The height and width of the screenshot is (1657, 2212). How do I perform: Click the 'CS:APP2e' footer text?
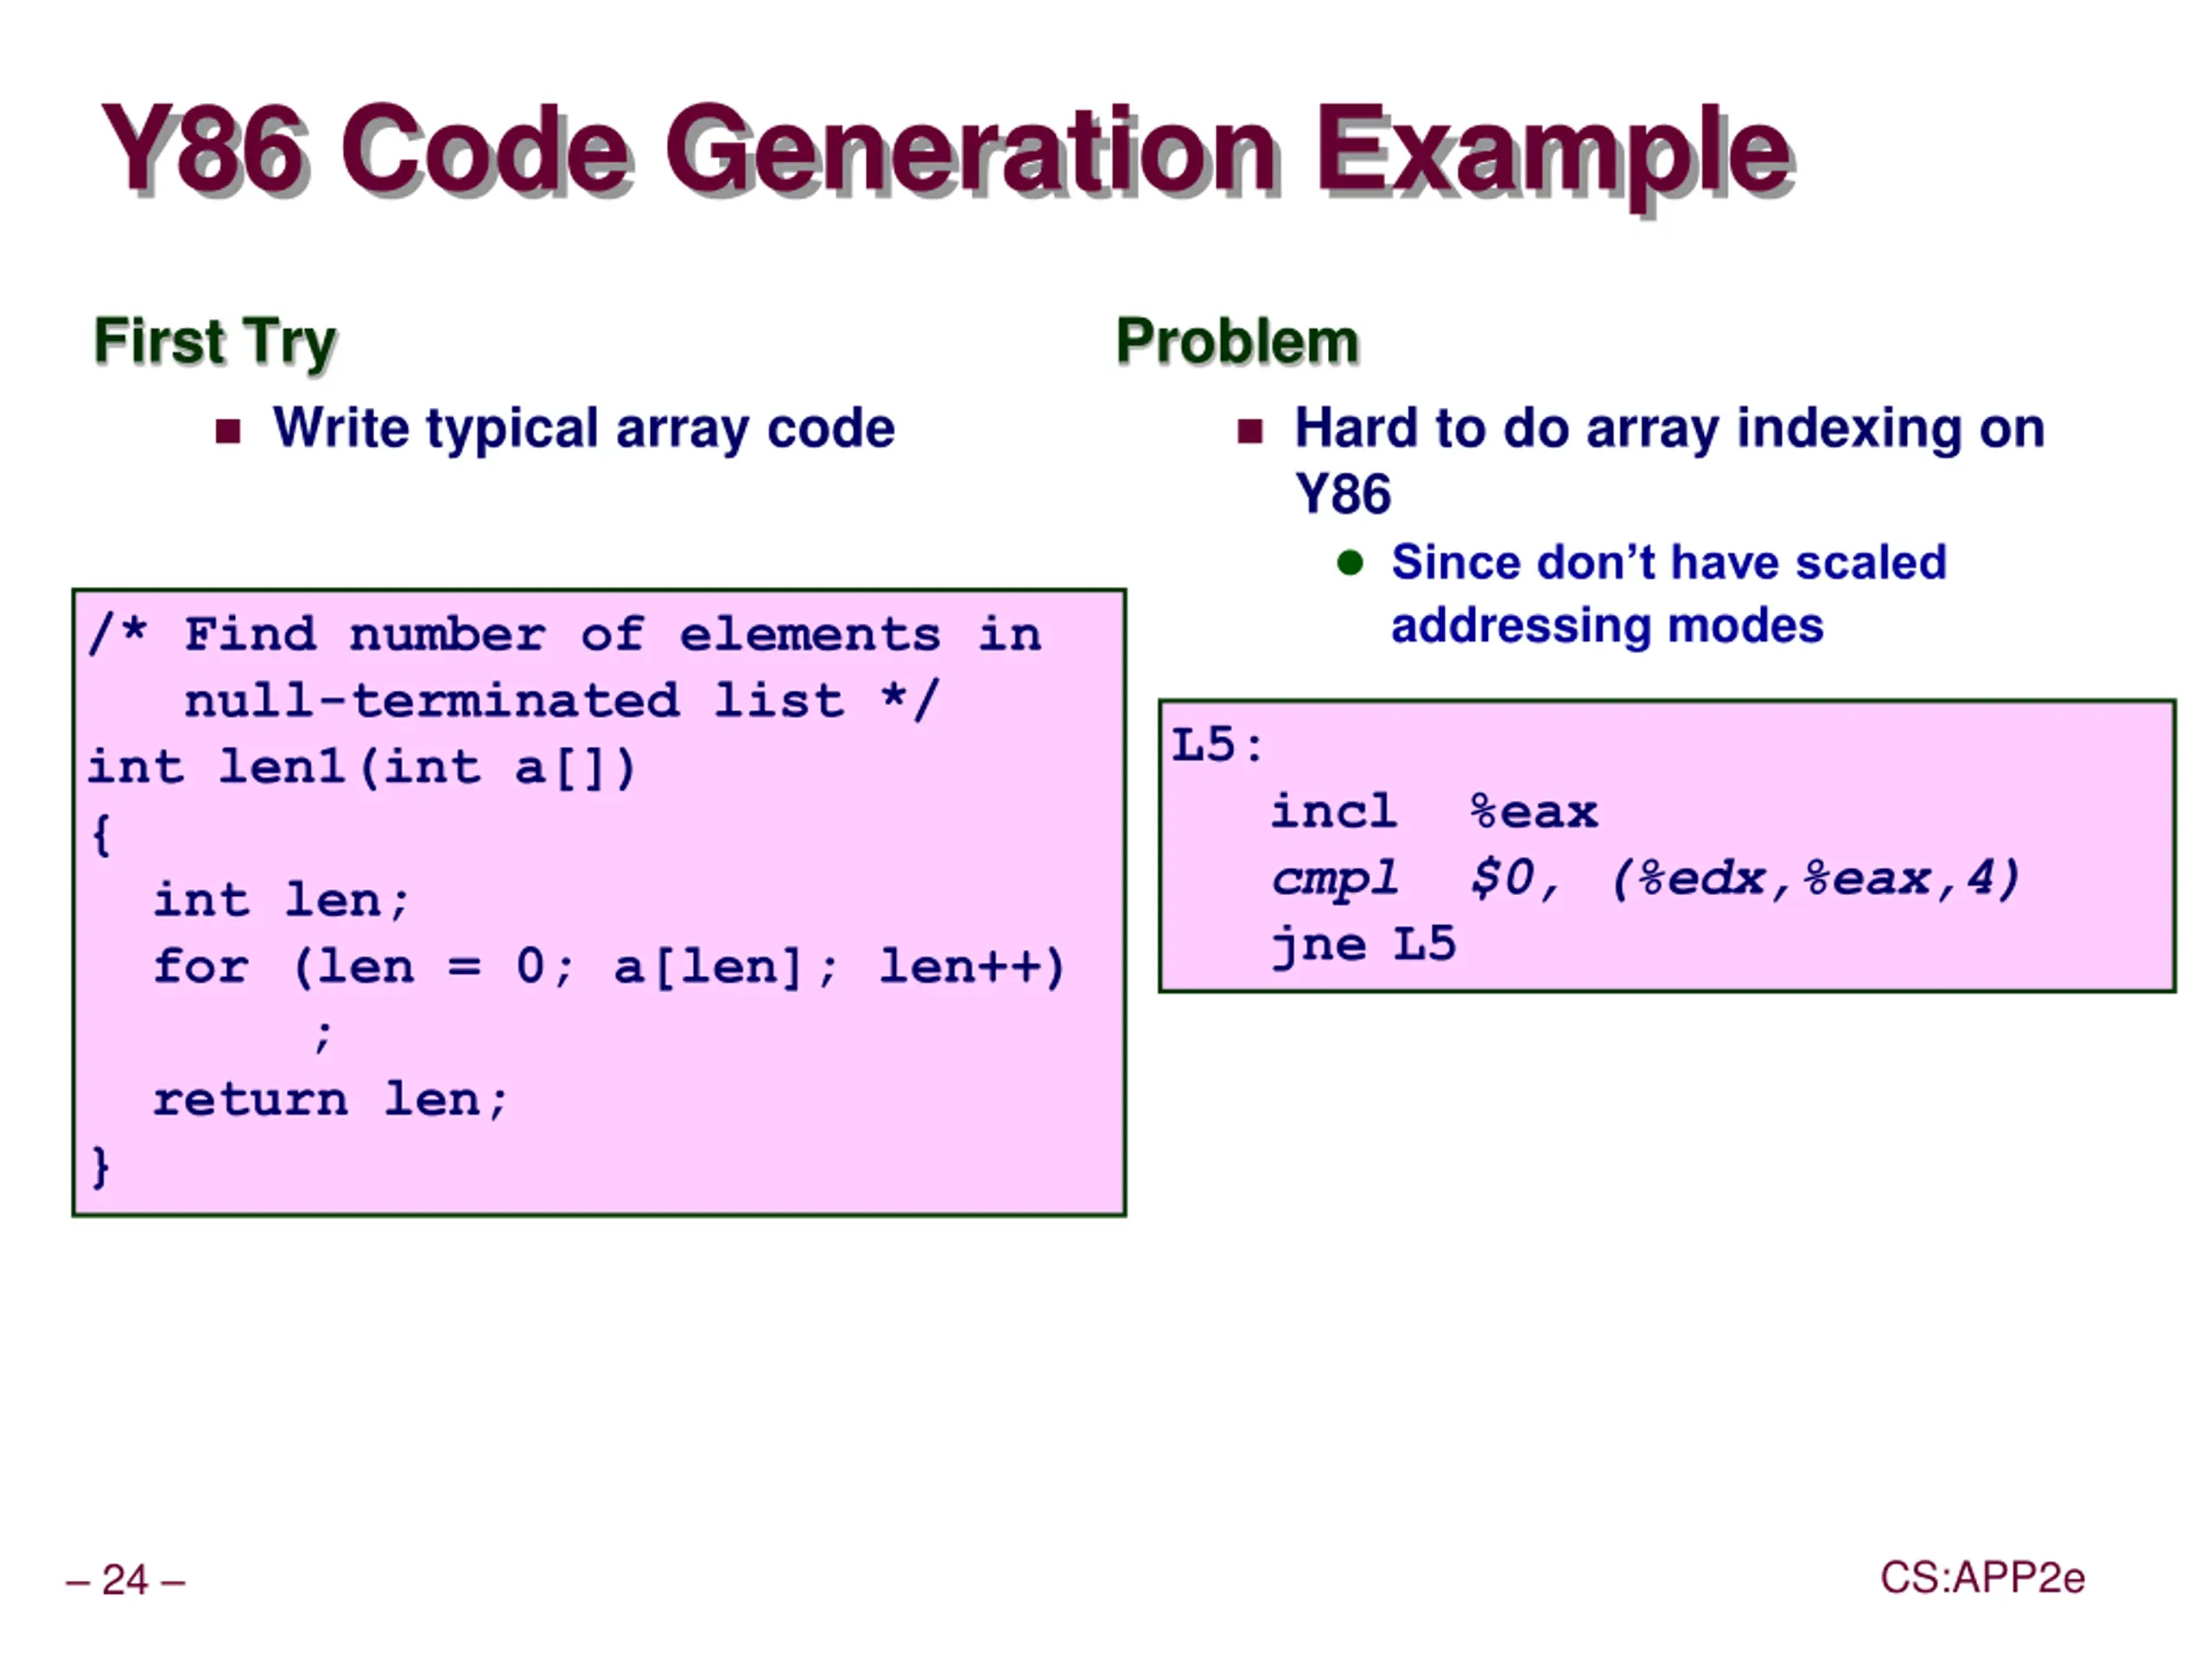point(1982,1578)
